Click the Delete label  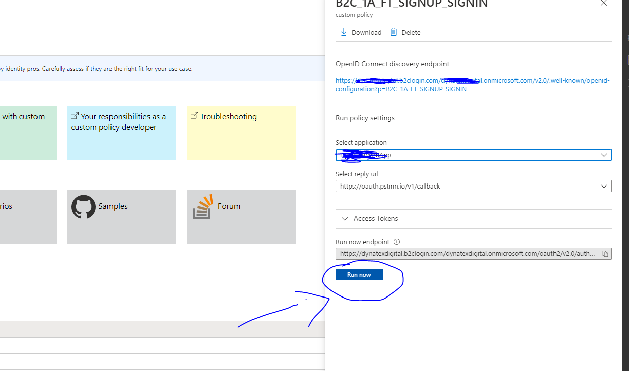pyautogui.click(x=411, y=33)
